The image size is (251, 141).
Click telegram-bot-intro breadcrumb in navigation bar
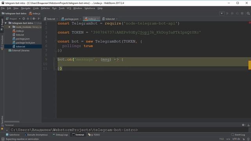click(14, 13)
